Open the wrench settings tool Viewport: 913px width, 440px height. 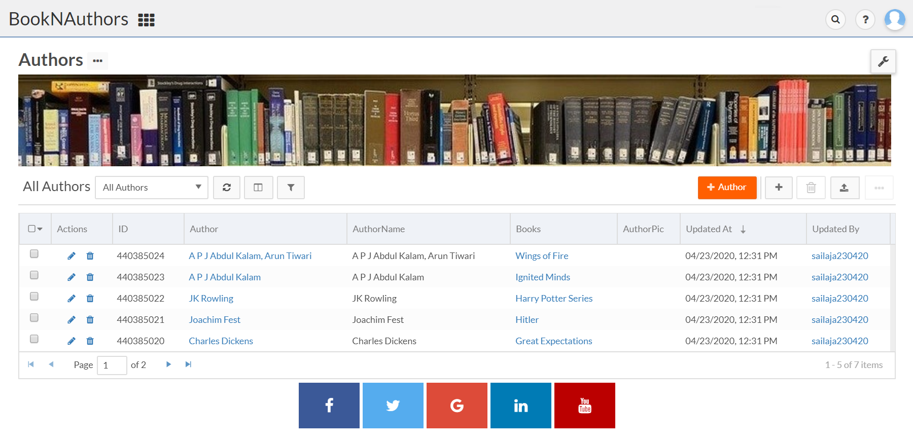coord(883,61)
